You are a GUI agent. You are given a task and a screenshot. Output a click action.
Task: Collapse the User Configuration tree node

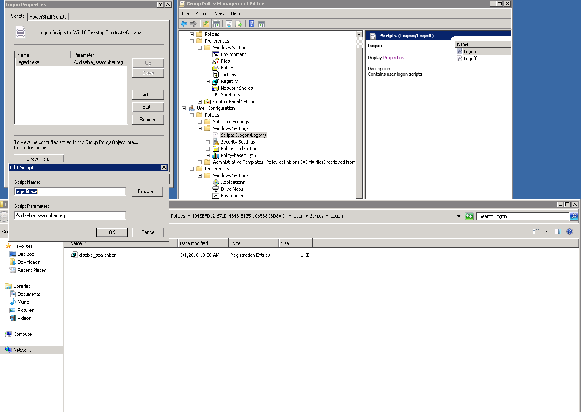(184, 108)
